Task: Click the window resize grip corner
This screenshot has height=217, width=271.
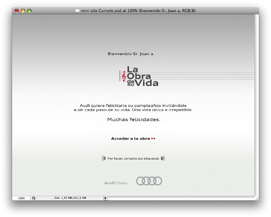Action: pyautogui.click(x=256, y=198)
